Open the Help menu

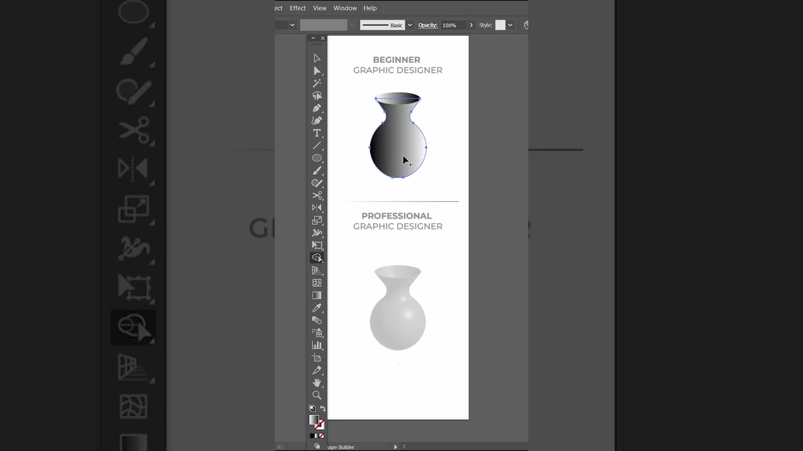click(370, 8)
